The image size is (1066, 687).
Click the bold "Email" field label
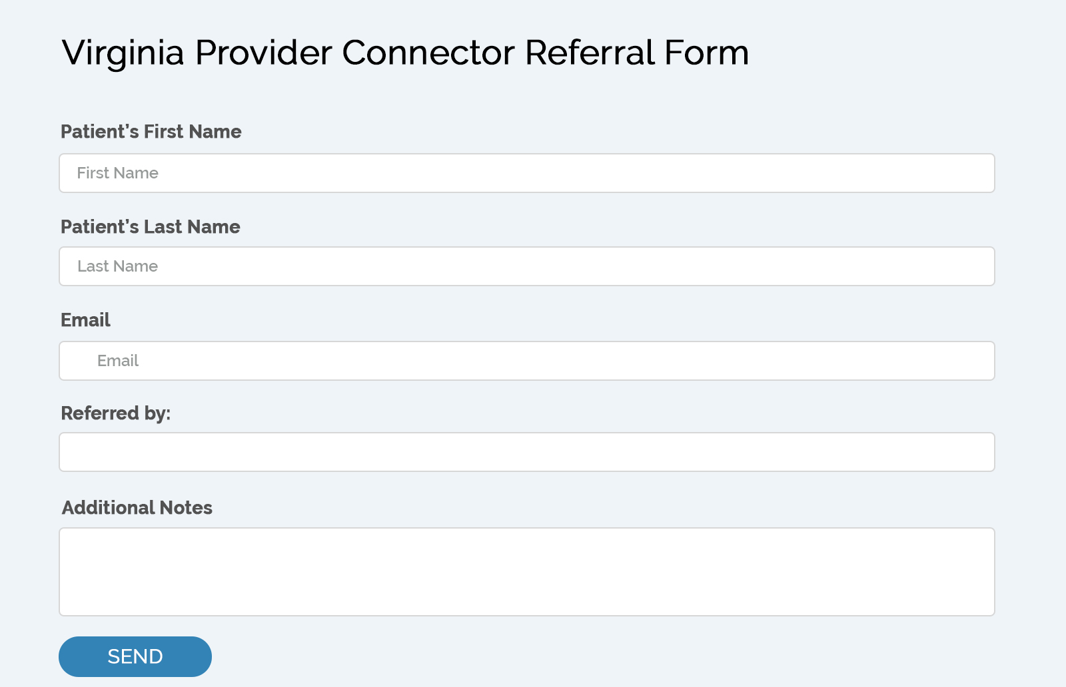point(85,320)
